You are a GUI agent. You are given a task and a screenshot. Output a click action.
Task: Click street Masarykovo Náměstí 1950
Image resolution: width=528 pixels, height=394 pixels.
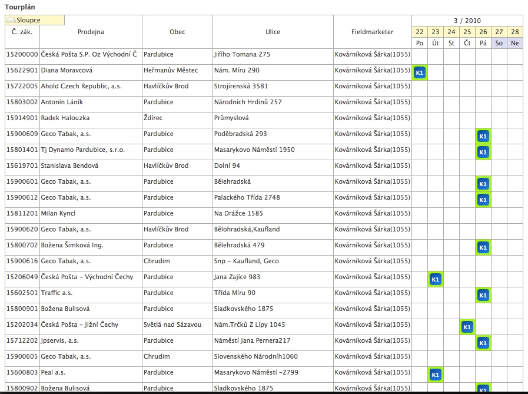tap(254, 150)
